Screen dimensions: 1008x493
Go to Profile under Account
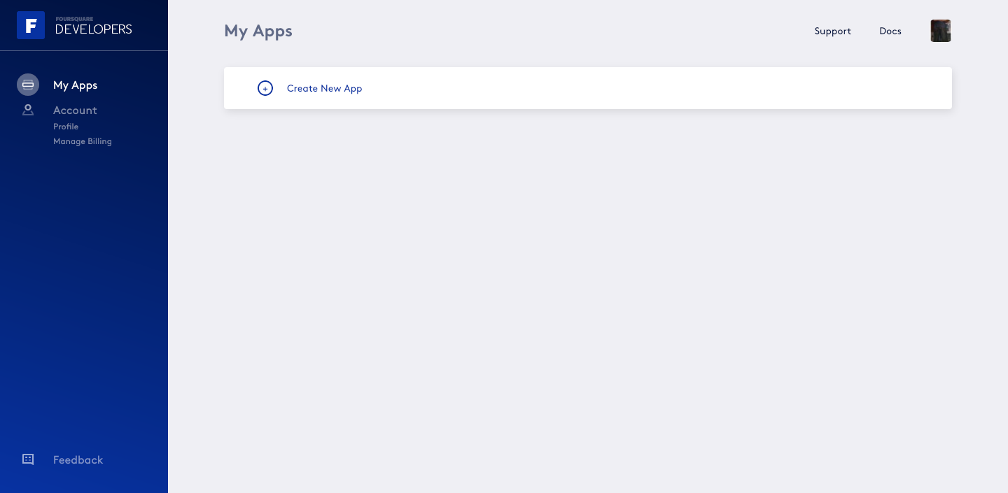(x=66, y=127)
